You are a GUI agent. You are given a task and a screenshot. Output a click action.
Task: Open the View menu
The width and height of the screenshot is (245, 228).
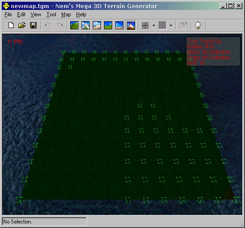pyautogui.click(x=36, y=14)
